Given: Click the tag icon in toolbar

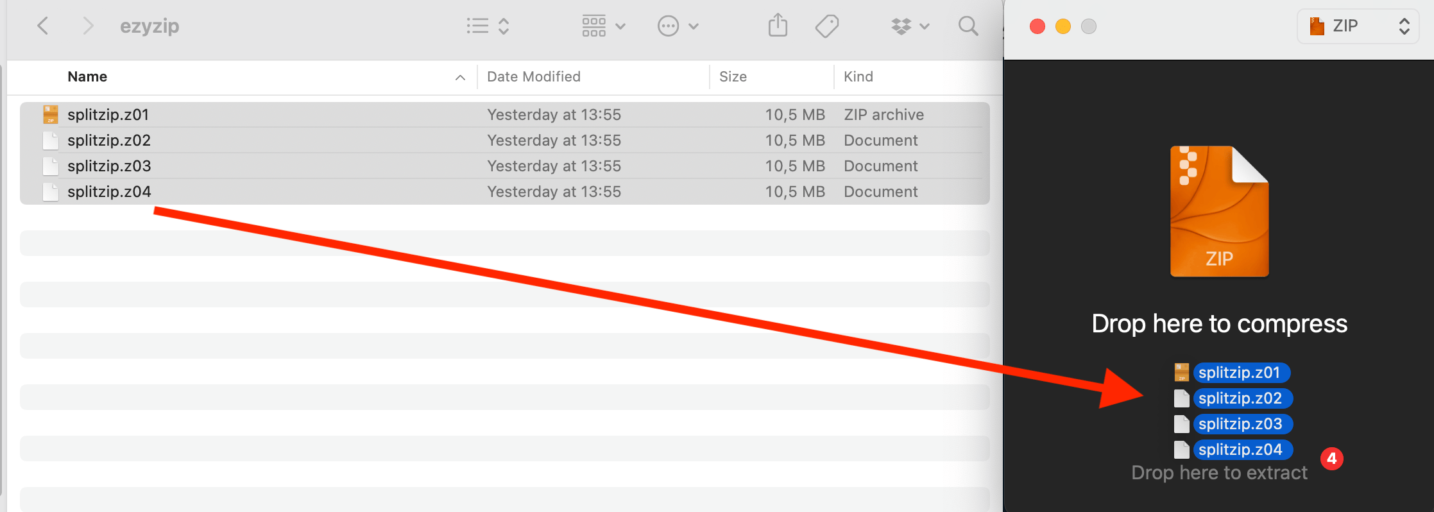Looking at the screenshot, I should click(x=827, y=26).
